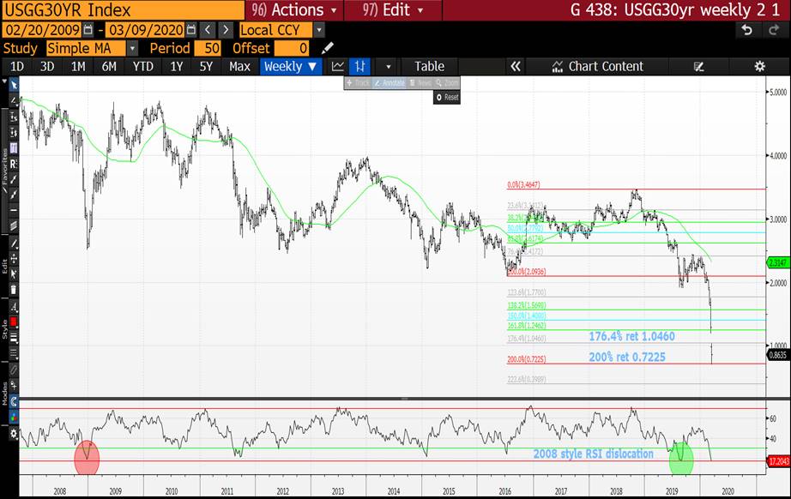Click the pencil icon beside Offset

[x=328, y=48]
